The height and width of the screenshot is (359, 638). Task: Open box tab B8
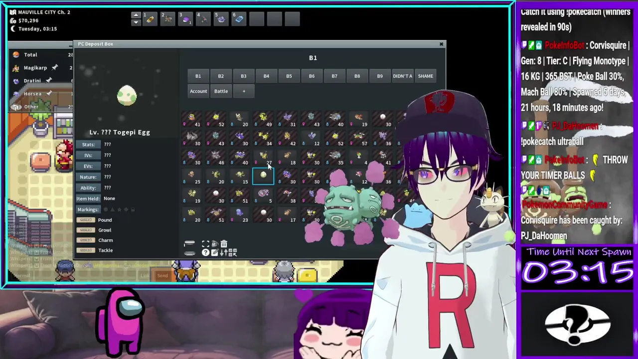pyautogui.click(x=357, y=76)
